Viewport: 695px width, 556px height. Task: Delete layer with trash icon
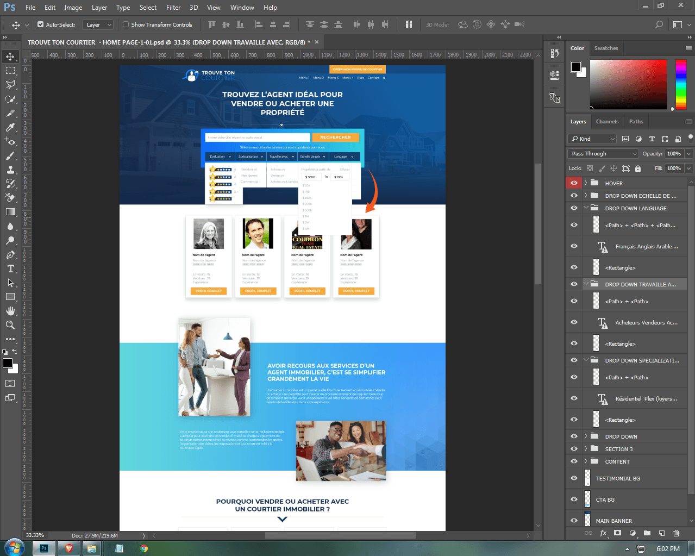[x=677, y=533]
